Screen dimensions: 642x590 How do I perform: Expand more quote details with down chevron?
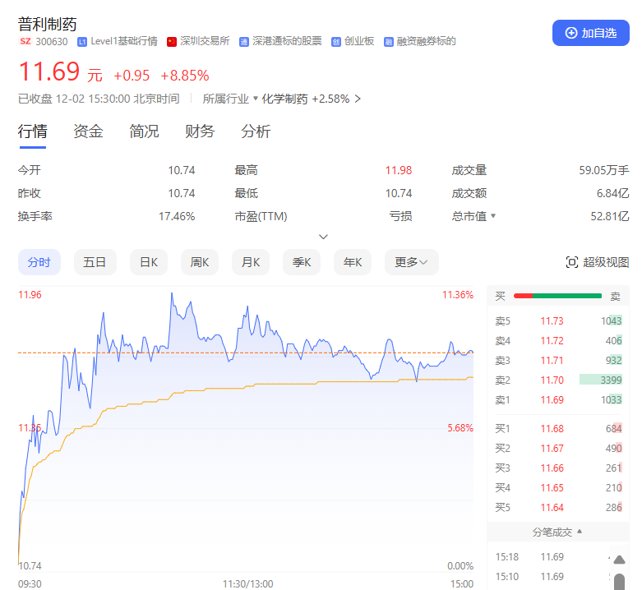click(323, 237)
